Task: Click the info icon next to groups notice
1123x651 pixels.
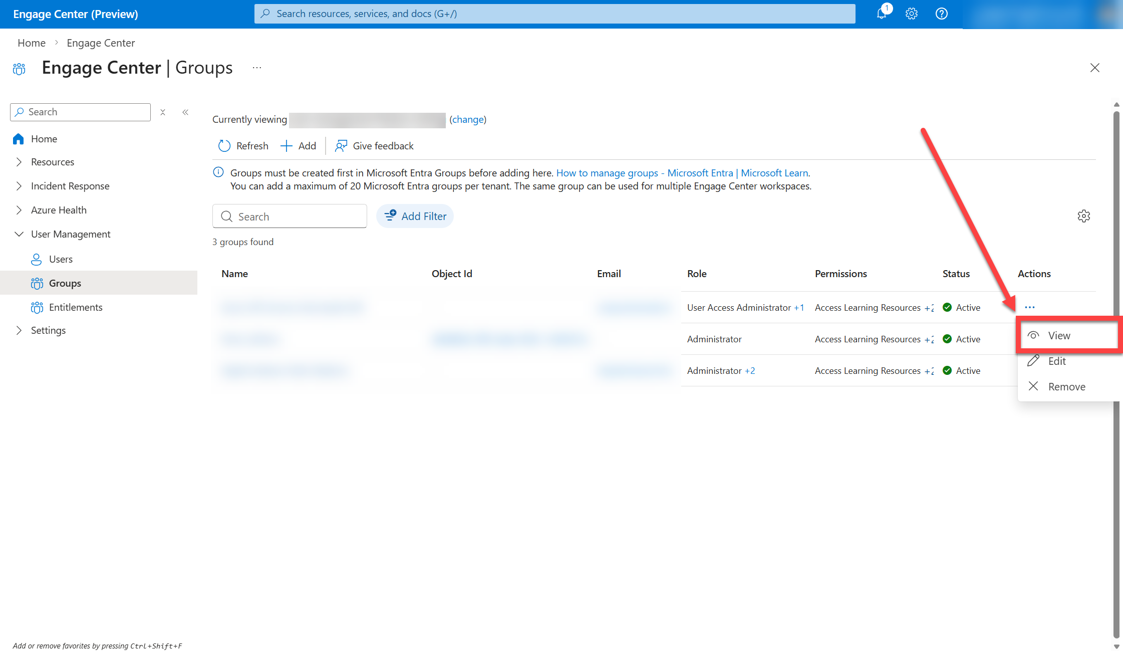Action: (218, 172)
